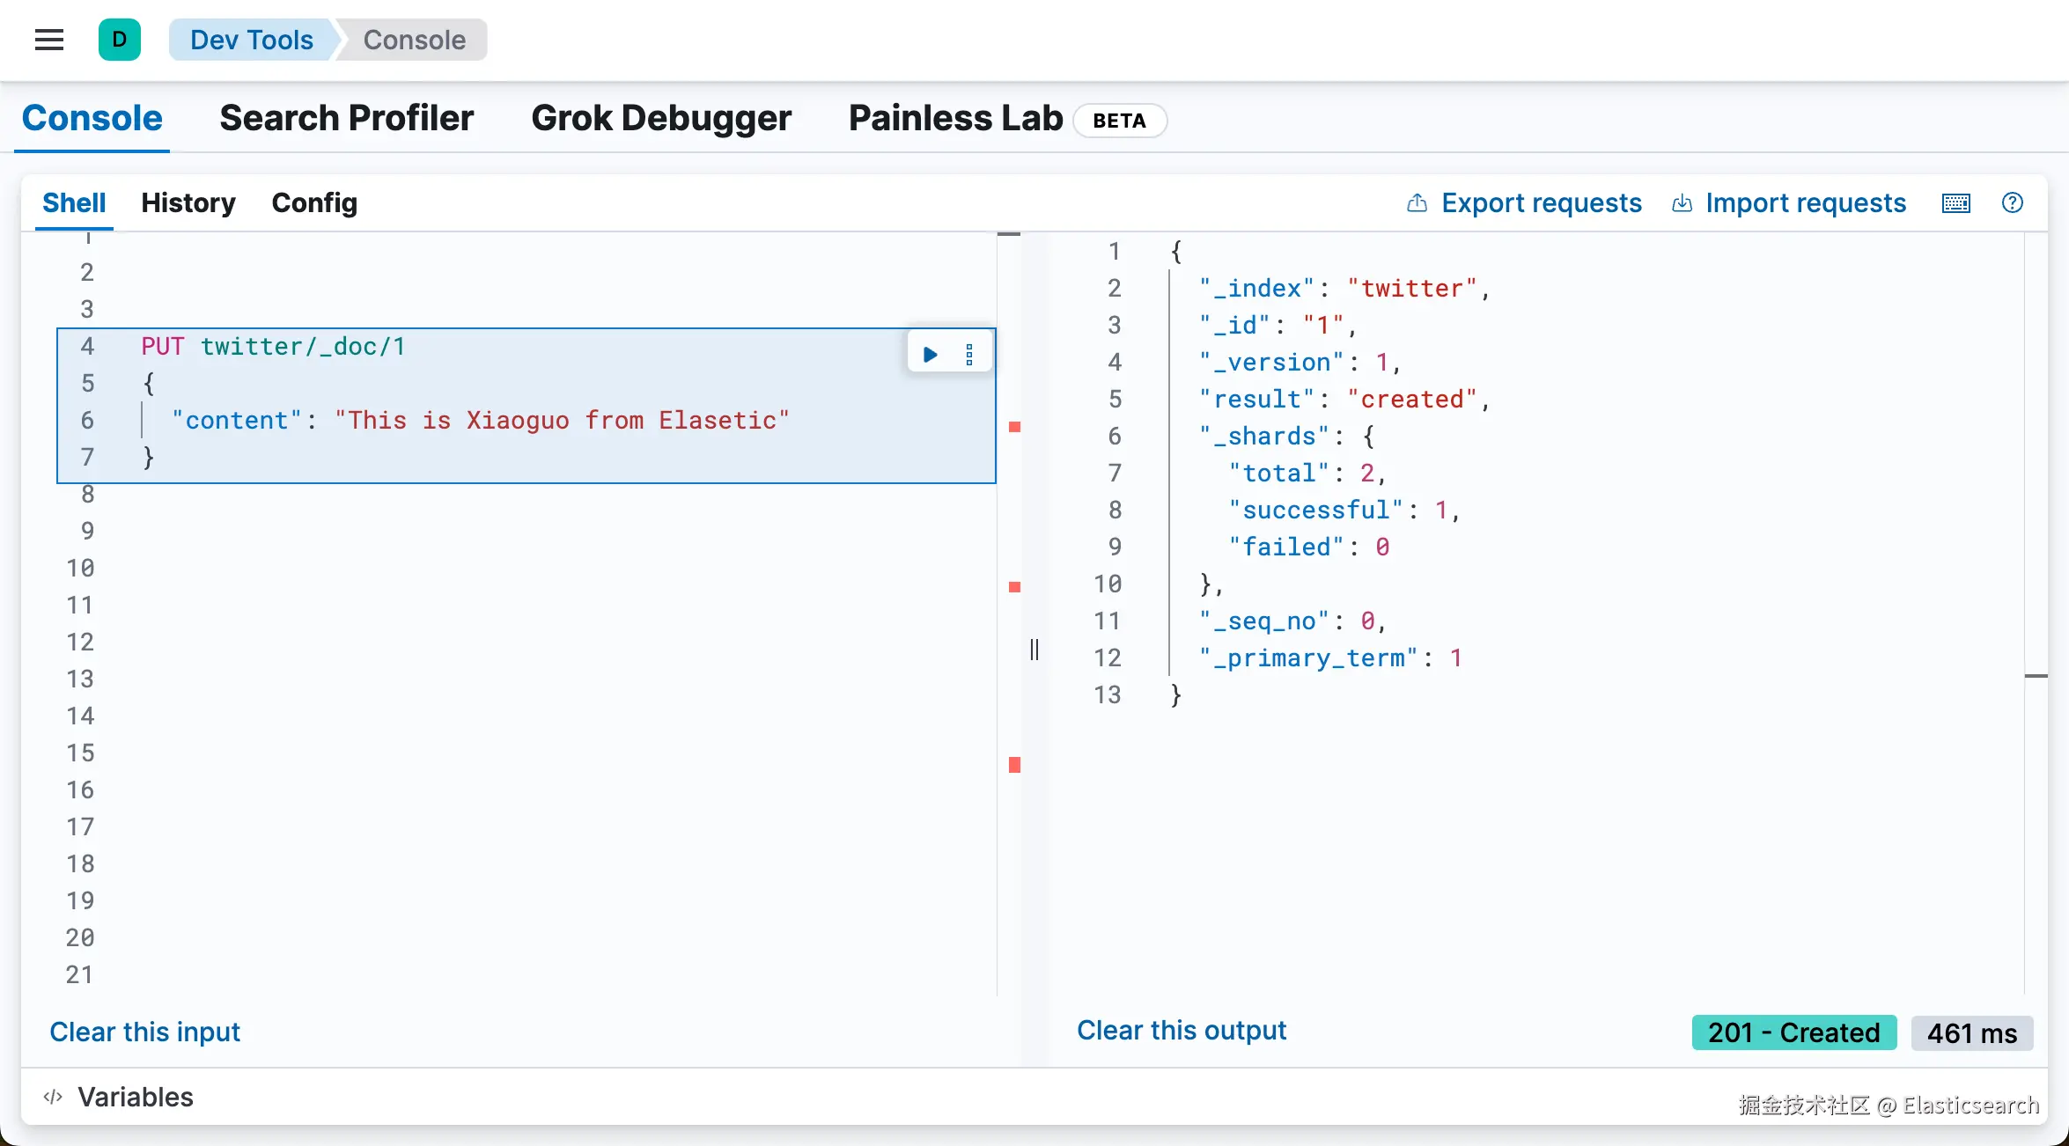Open the help question mark icon
Image resolution: width=2069 pixels, height=1146 pixels.
[x=2013, y=203]
